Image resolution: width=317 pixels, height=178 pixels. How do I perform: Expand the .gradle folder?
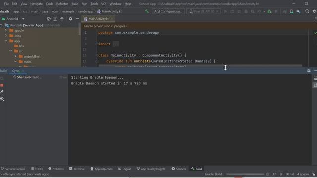pyautogui.click(x=6, y=30)
